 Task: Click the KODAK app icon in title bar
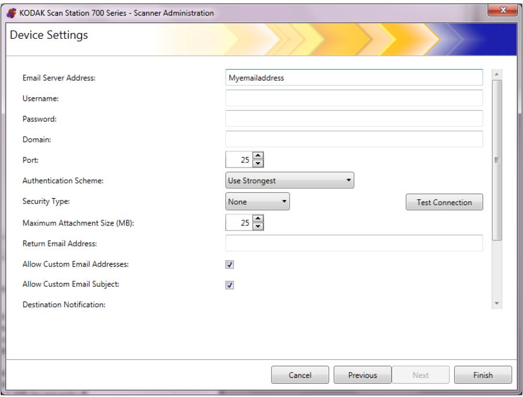point(12,13)
